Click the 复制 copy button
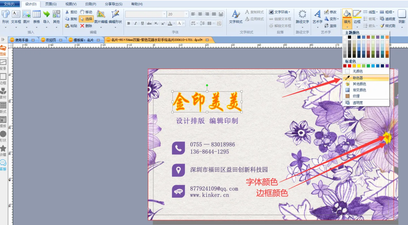Image resolution: width=408 pixels, height=225 pixels. 71,19
